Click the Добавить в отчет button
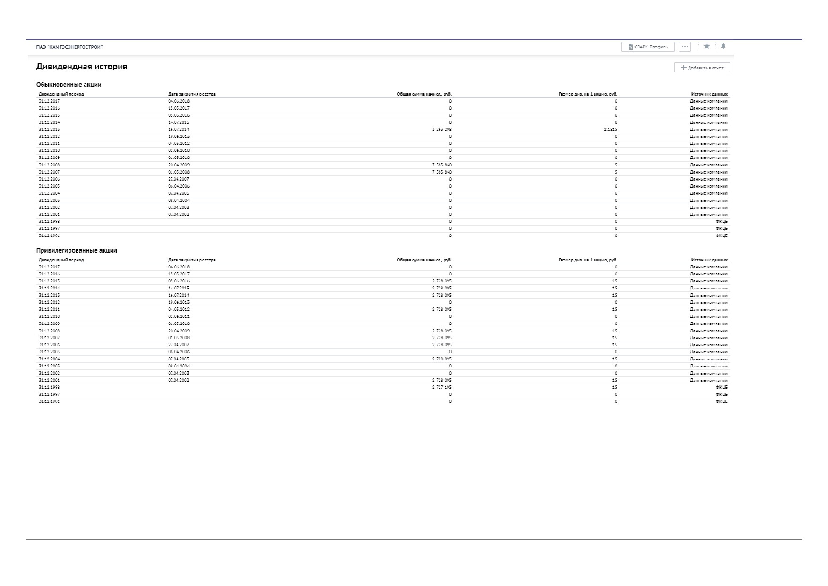This screenshot has width=828, height=586. pyautogui.click(x=702, y=68)
